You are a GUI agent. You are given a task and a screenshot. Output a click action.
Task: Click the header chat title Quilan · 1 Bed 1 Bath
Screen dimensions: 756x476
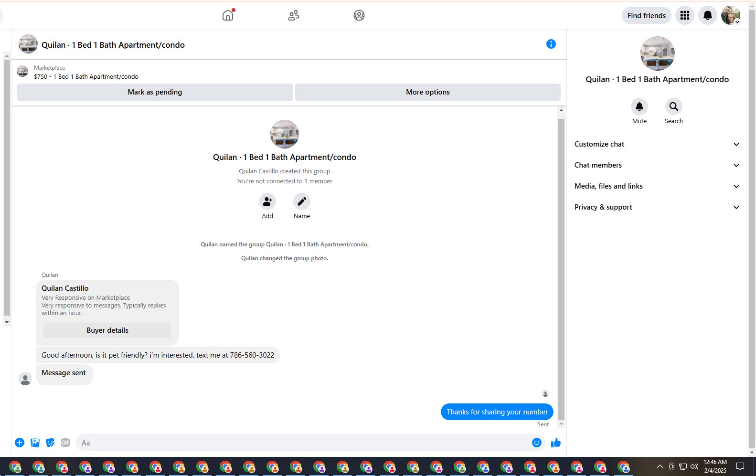point(113,45)
